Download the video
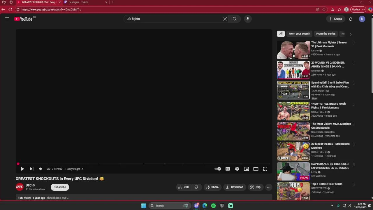The height and width of the screenshot is (210, 373). 235,187
